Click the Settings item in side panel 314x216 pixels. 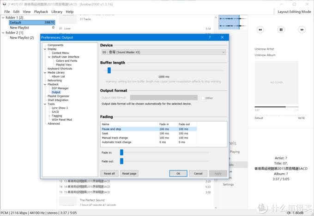[228, 184]
